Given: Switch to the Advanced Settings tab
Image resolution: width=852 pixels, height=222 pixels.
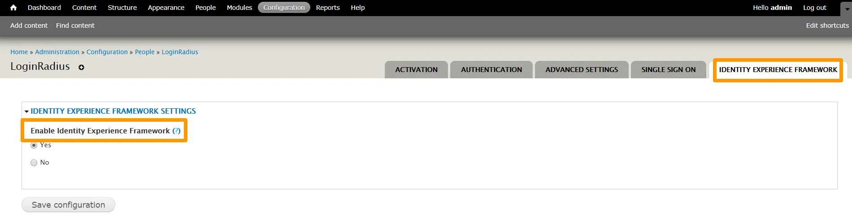Looking at the screenshot, I should [582, 70].
